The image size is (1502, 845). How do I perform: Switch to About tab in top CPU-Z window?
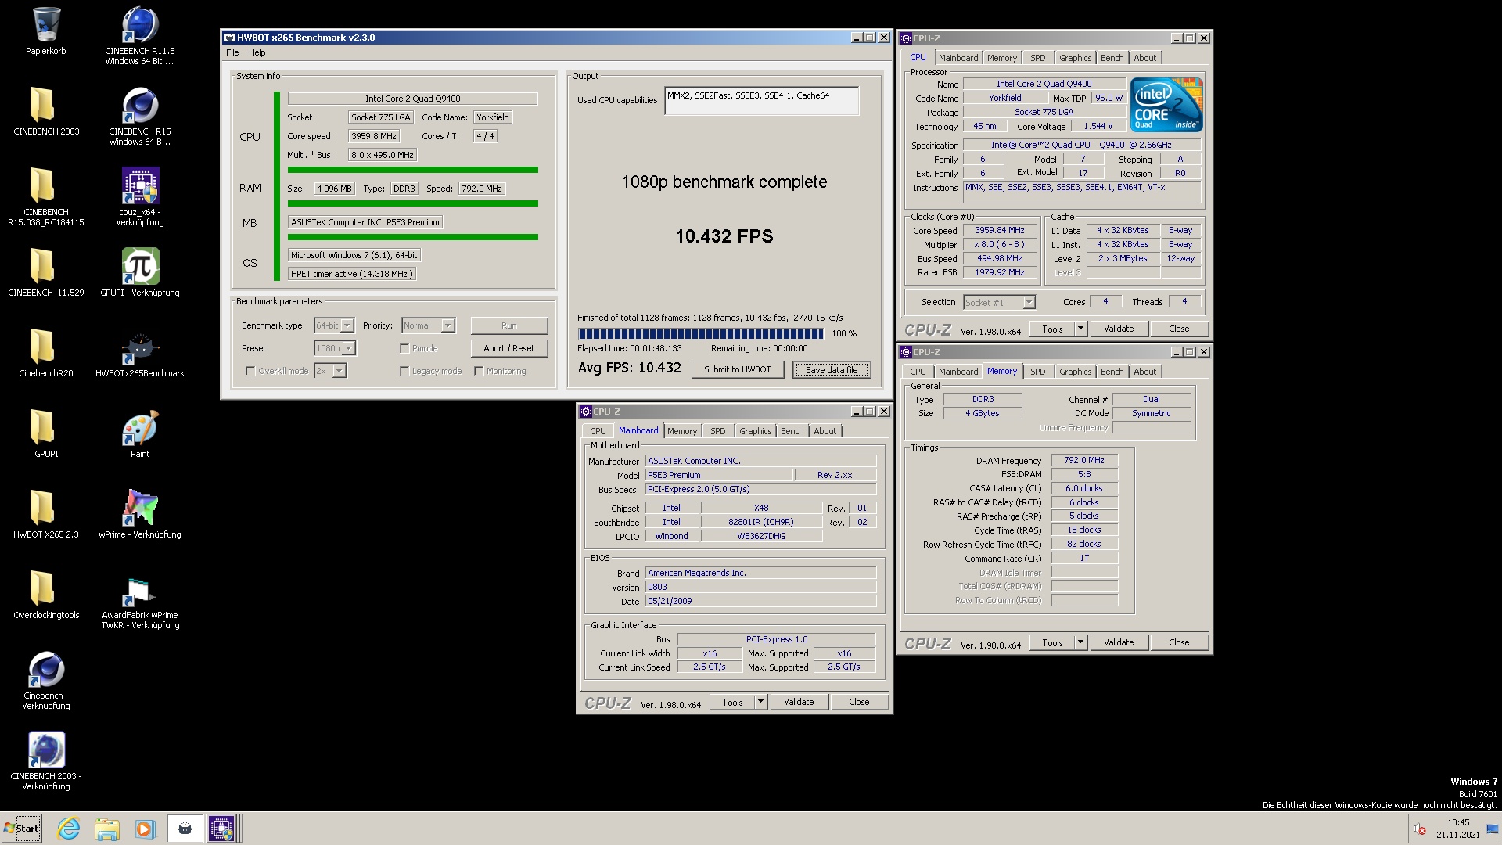(1144, 58)
